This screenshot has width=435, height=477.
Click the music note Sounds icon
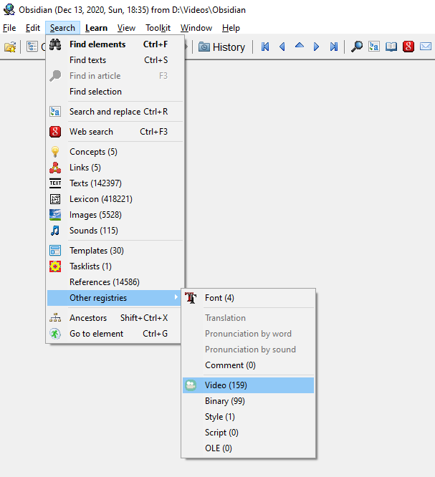click(55, 231)
